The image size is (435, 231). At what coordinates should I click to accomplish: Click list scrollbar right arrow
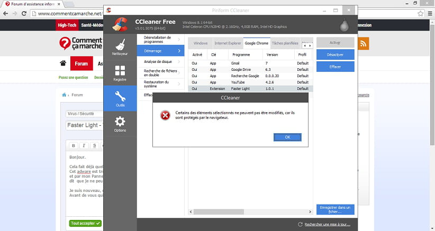[x=310, y=211]
